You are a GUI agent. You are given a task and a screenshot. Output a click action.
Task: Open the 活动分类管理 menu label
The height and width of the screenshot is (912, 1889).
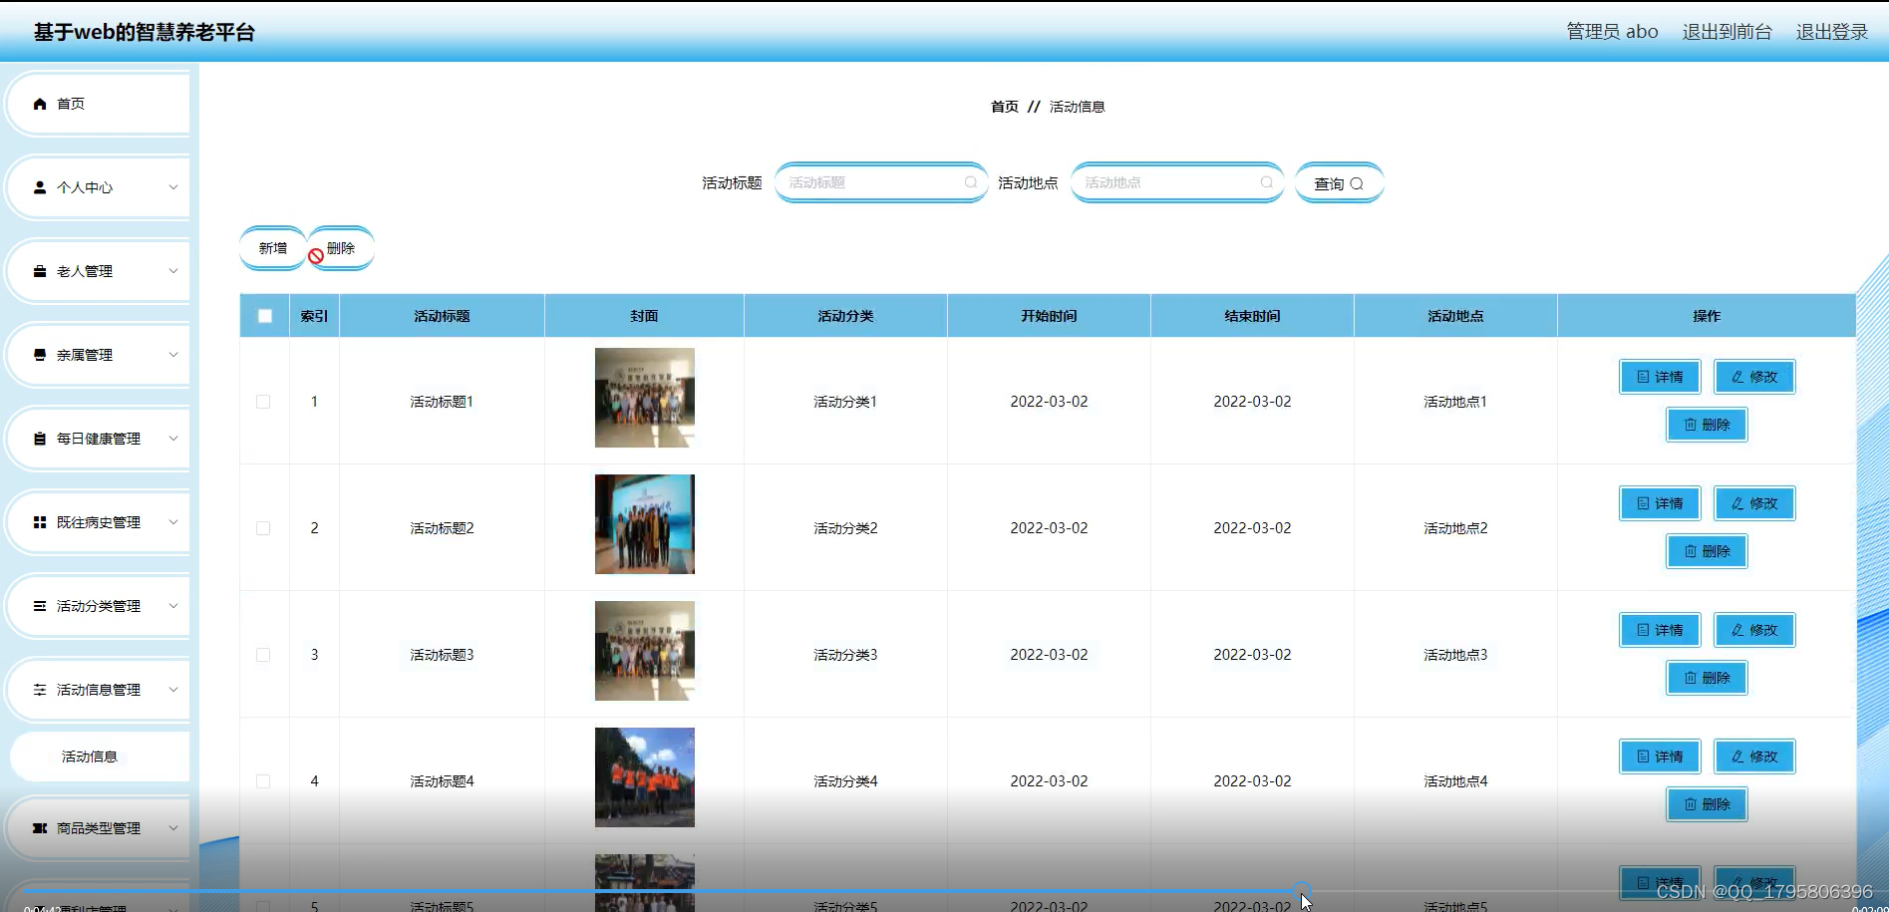[x=99, y=606]
